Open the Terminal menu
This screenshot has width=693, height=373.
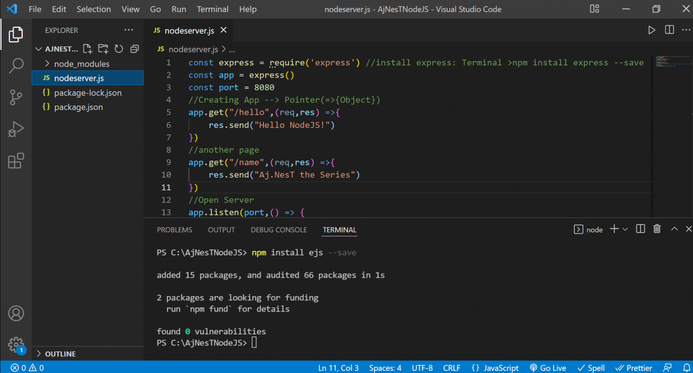click(212, 9)
